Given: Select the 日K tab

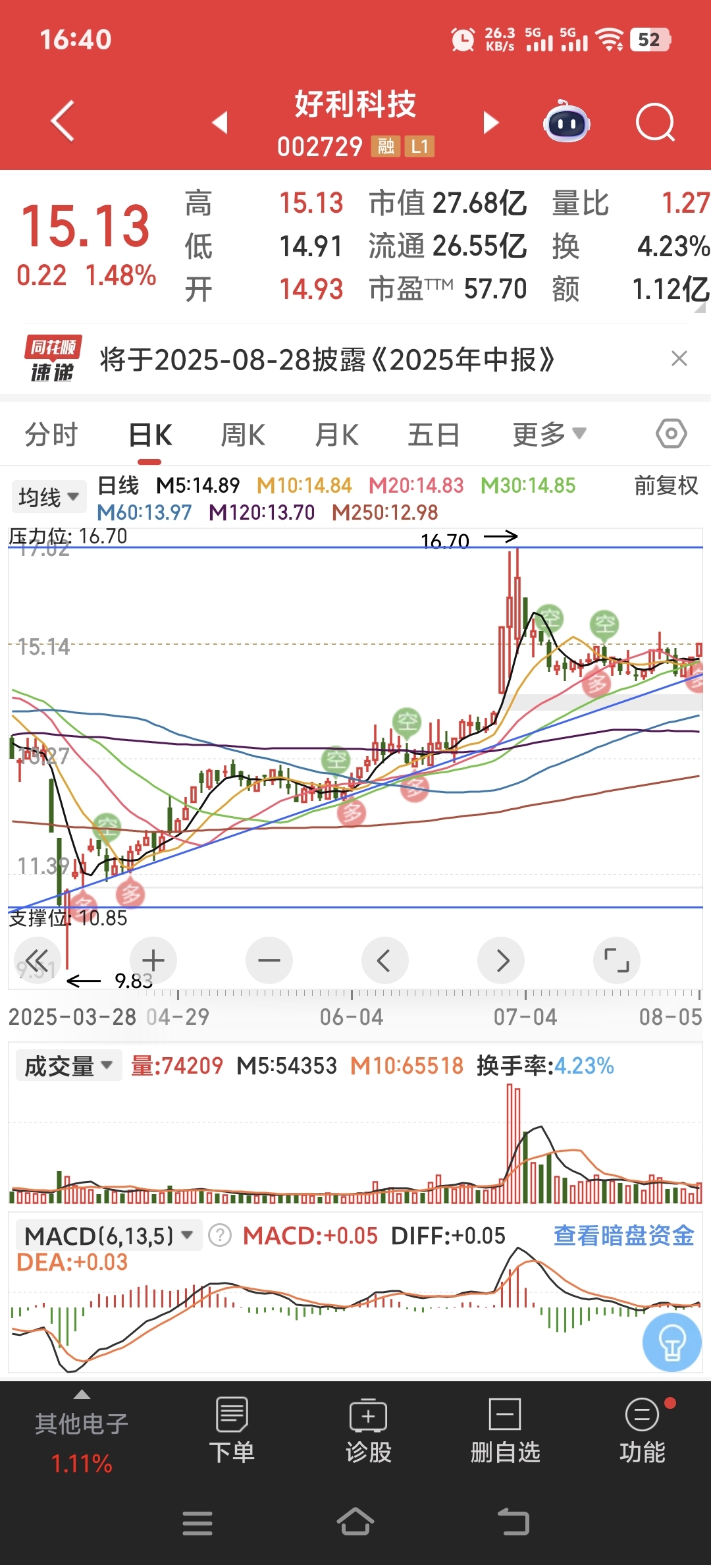Looking at the screenshot, I should [150, 435].
